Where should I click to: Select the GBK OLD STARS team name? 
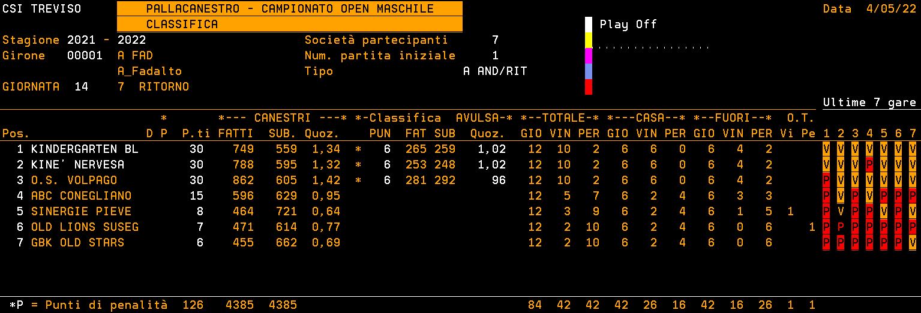pos(77,243)
